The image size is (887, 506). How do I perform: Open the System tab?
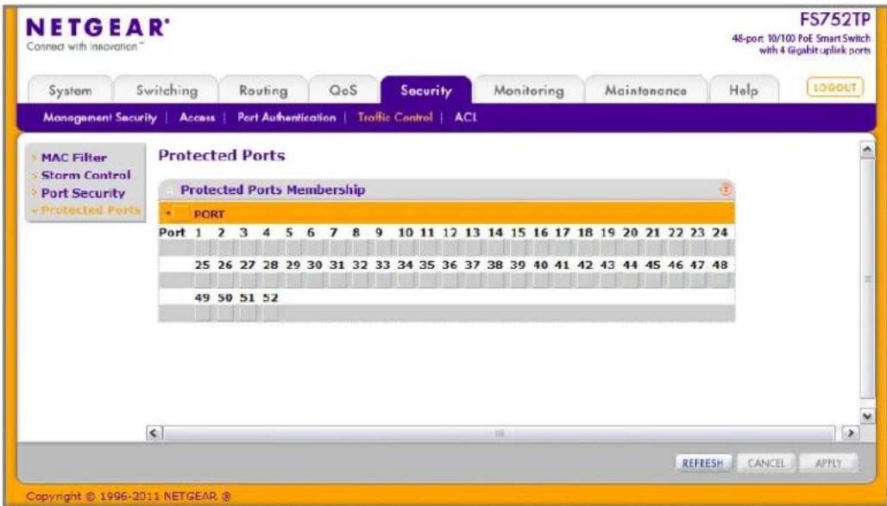click(70, 91)
